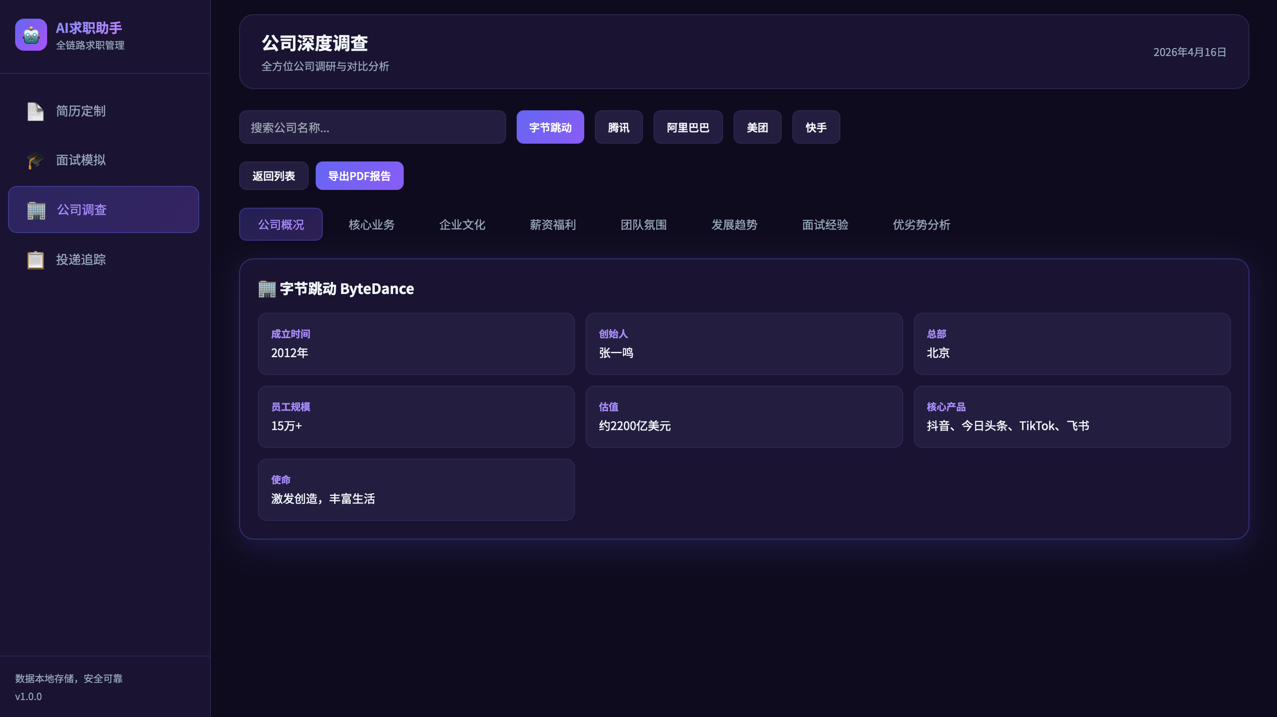Switch to the 优劣势分析 tab
The height and width of the screenshot is (717, 1277).
point(921,225)
